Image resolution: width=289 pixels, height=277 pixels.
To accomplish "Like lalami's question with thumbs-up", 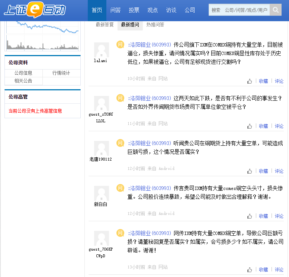I will pyautogui.click(x=250, y=81).
